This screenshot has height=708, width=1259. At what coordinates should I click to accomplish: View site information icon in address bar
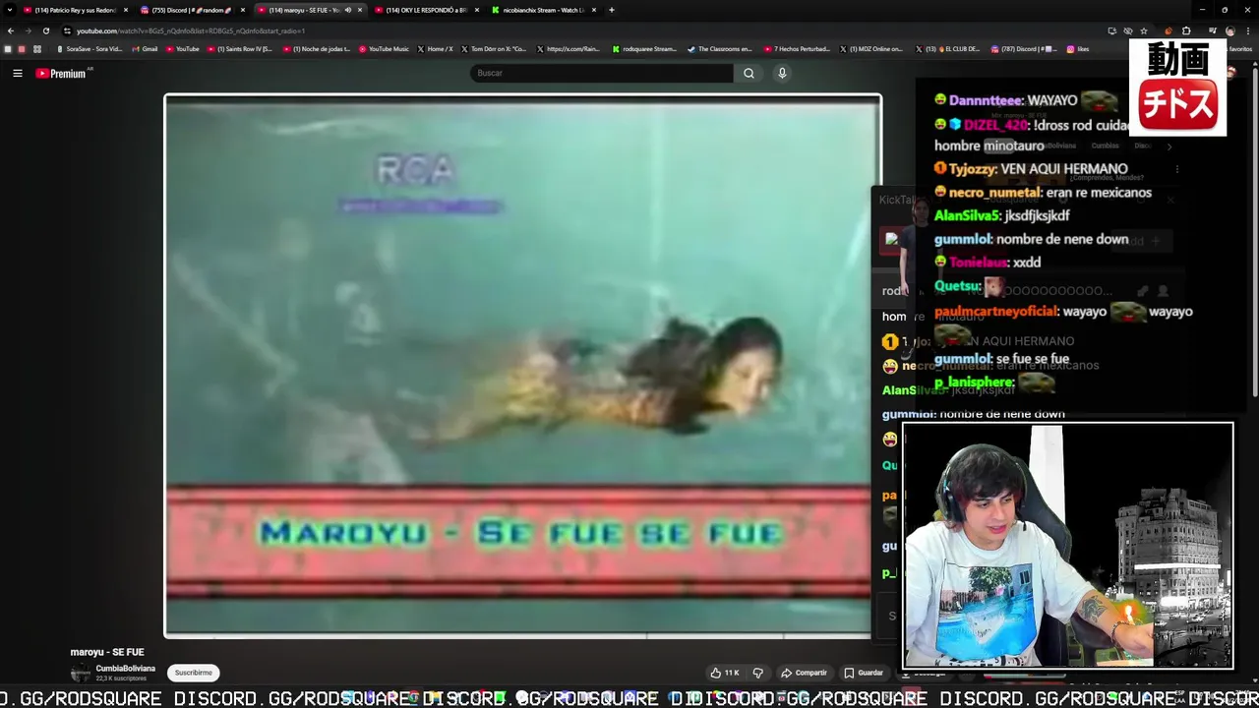[67, 30]
